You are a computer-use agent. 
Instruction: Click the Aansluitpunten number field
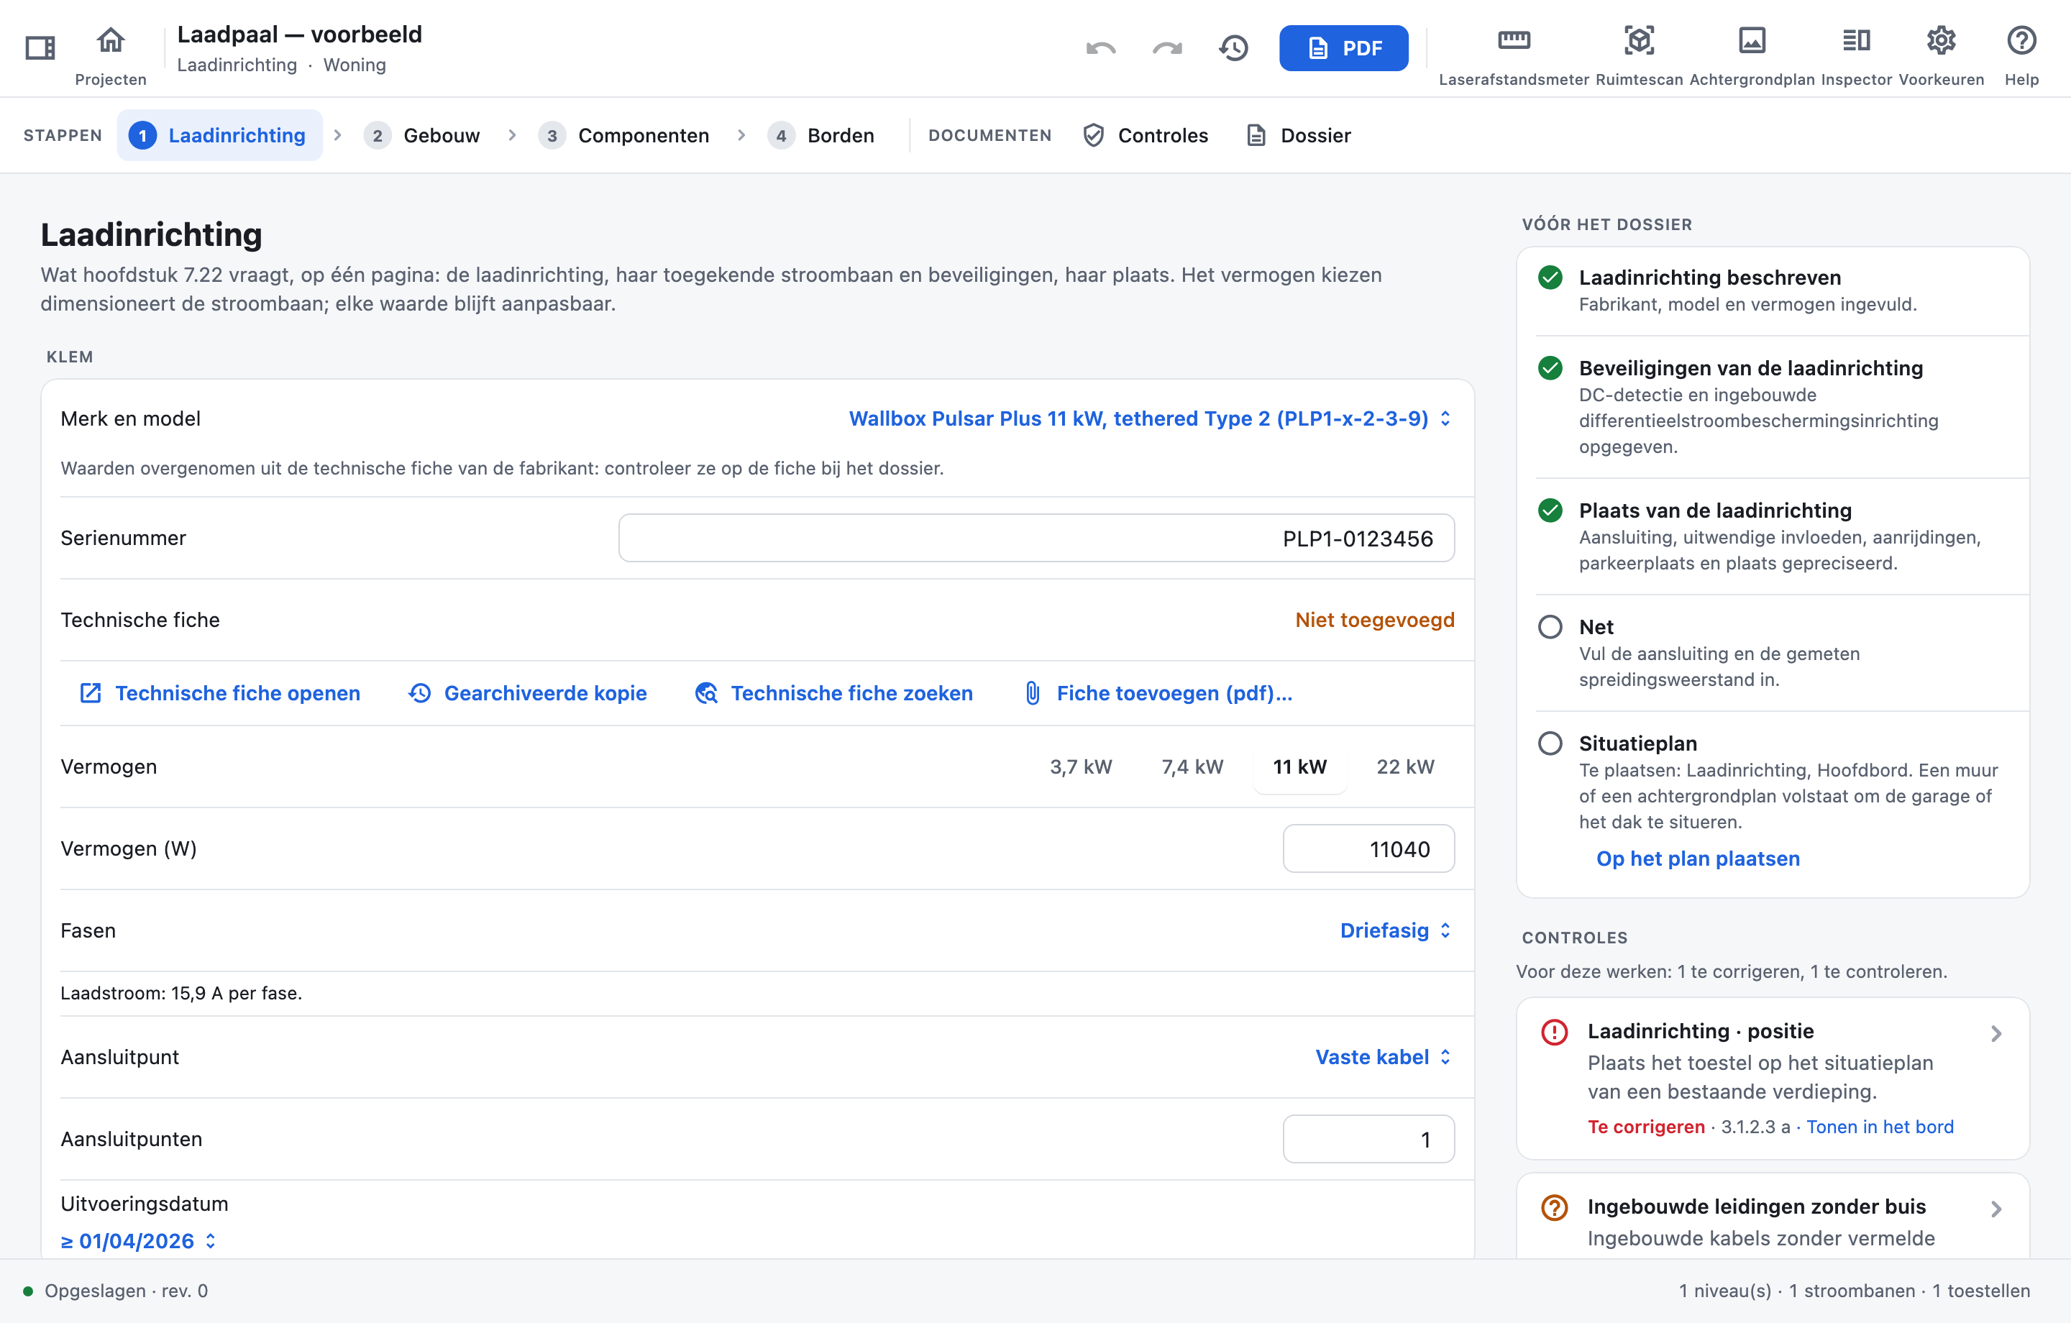[1368, 1140]
